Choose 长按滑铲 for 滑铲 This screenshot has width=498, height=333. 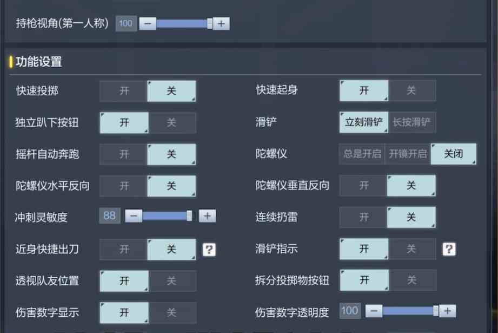point(411,122)
